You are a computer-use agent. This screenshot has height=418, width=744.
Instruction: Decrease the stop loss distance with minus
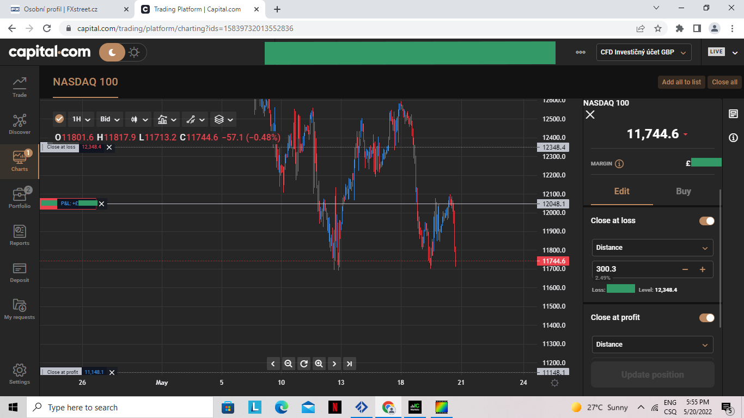click(x=685, y=269)
